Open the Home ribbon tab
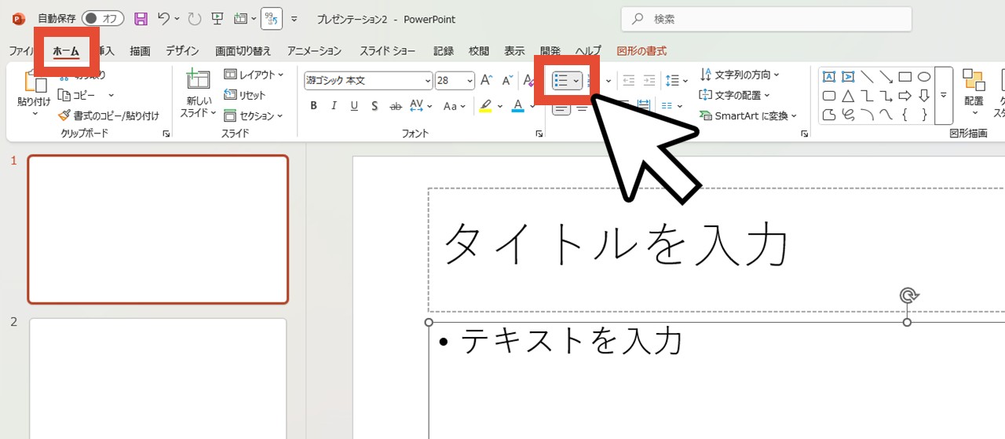The width and height of the screenshot is (1005, 439). 66,51
